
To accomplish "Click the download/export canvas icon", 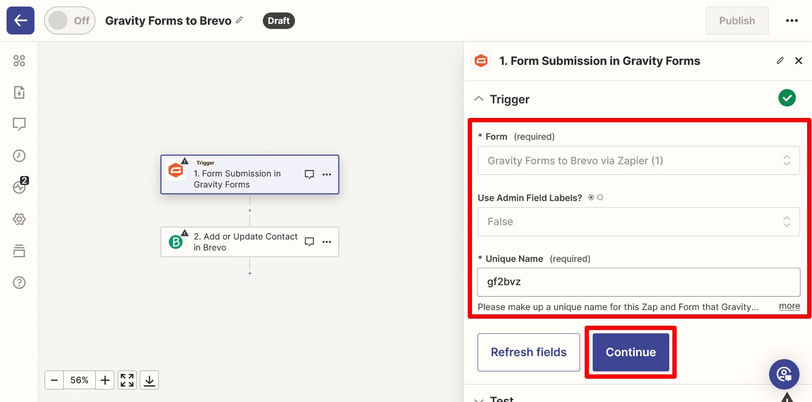I will tap(149, 380).
